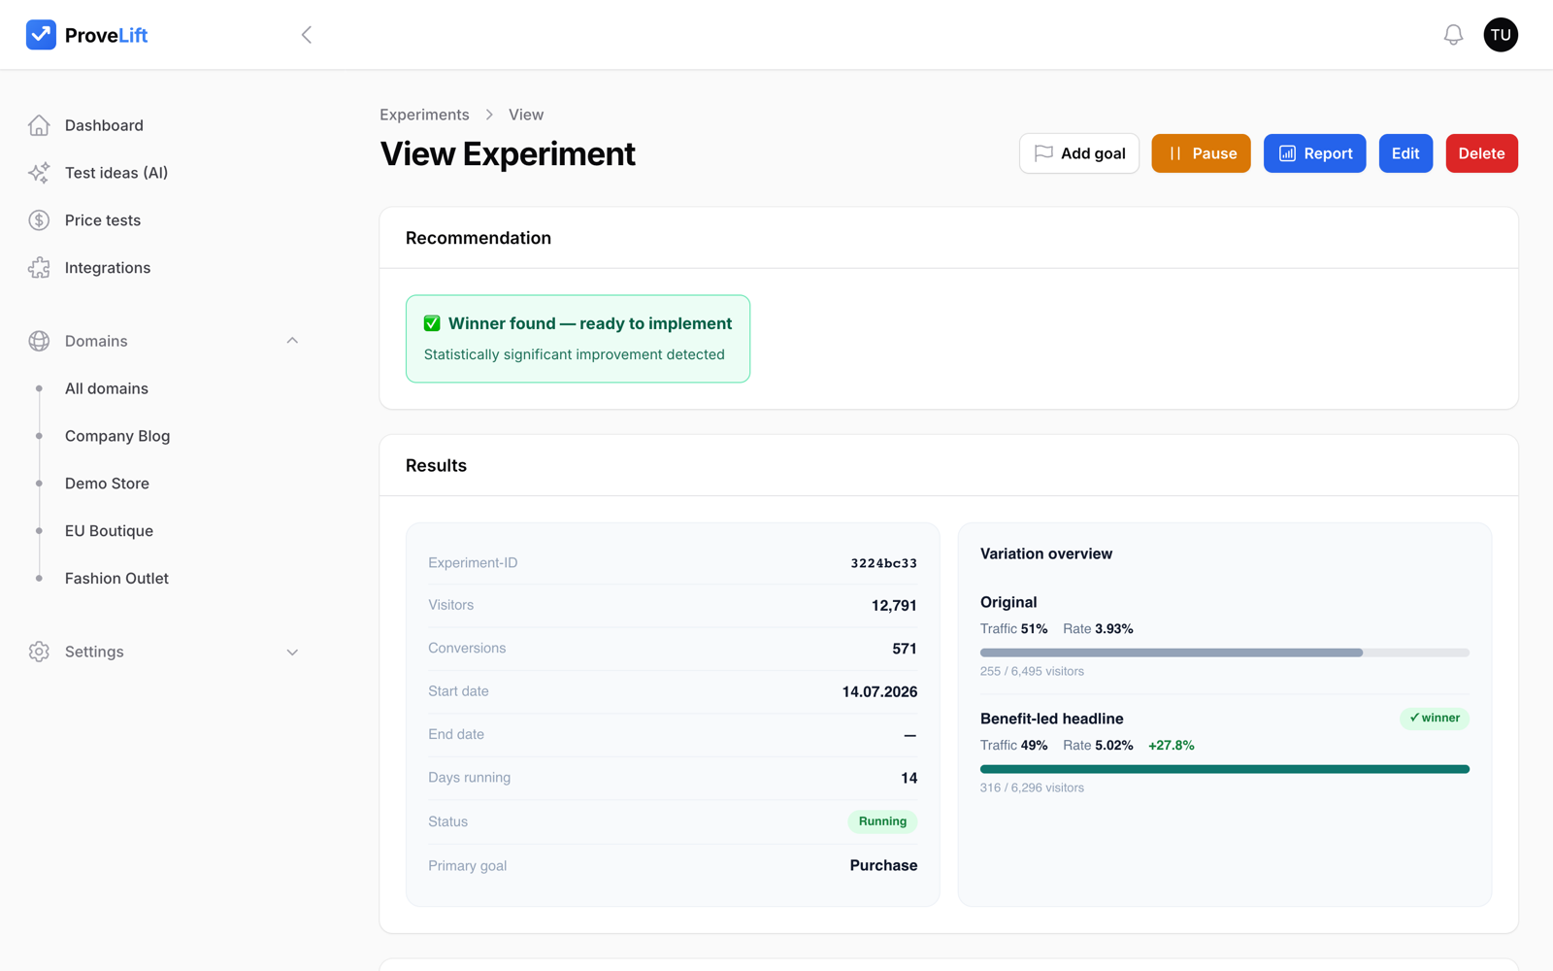Click the Purchase primary goal value

click(883, 865)
